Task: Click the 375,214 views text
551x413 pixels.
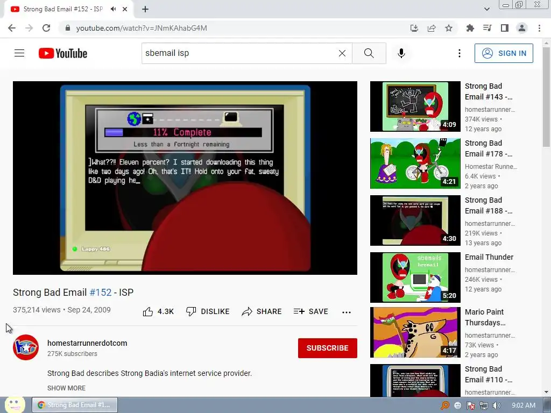Action: pyautogui.click(x=37, y=310)
